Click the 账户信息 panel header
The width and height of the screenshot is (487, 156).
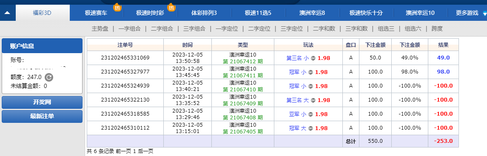pyautogui.click(x=42, y=46)
